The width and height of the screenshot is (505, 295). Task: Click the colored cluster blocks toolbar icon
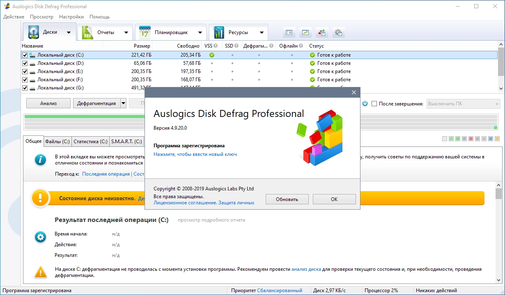tap(322, 32)
